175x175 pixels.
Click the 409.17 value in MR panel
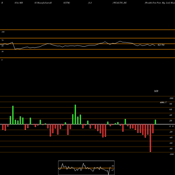coord(163,103)
